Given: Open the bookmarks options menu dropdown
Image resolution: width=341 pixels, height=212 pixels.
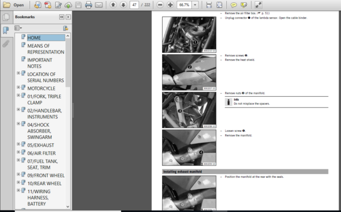Looking at the screenshot, I should coord(18,28).
